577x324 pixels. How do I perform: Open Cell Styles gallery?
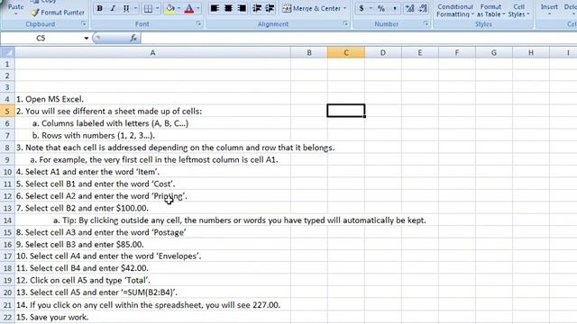click(x=519, y=10)
